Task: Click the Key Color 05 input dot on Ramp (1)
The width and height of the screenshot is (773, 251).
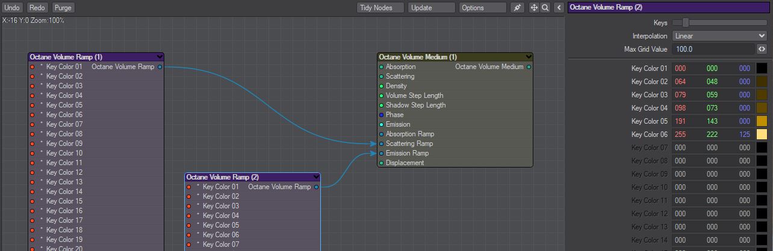Action: [x=33, y=105]
